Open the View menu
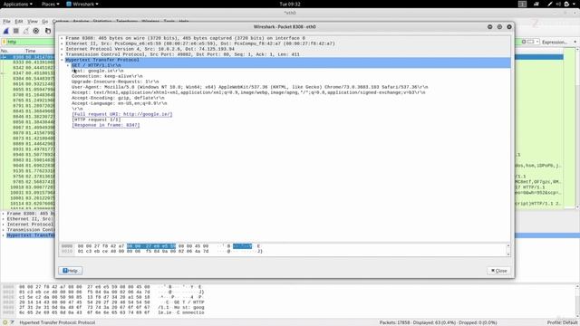The height and width of the screenshot is (326, 580). (x=33, y=22)
